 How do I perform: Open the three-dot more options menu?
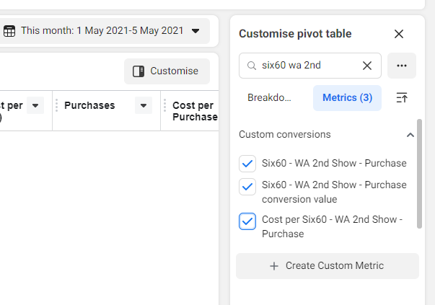click(x=401, y=66)
